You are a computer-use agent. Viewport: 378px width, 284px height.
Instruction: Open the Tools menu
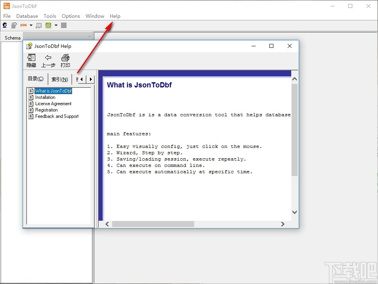pos(50,16)
